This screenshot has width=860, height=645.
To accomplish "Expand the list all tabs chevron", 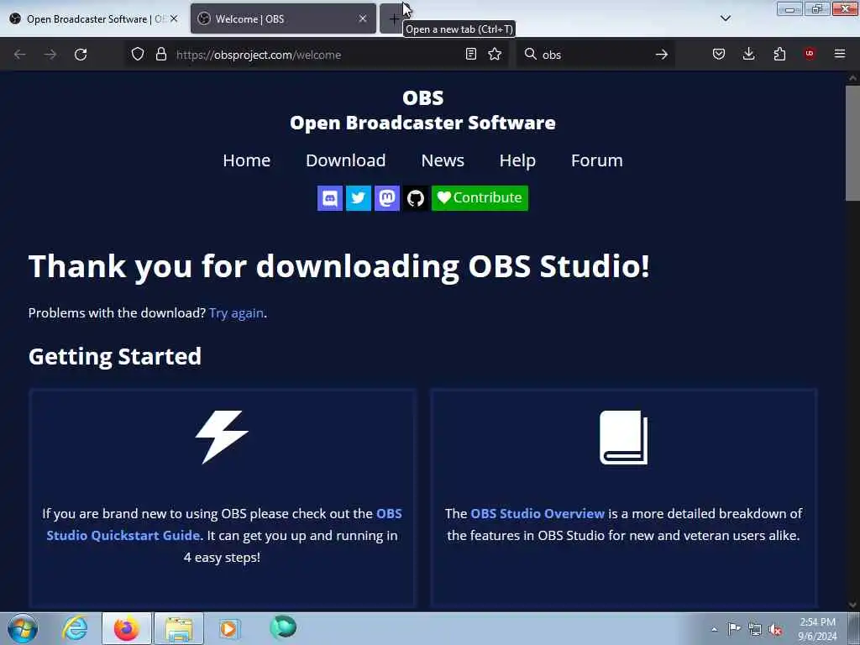I will click(725, 18).
